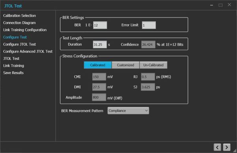Edit the BER exponent field
Viewport: 237px width, 153px height.
[x=100, y=25]
